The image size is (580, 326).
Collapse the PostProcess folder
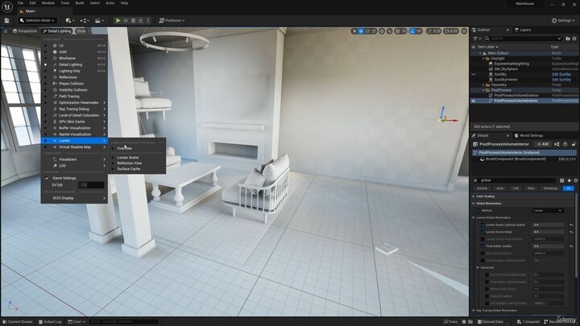[483, 90]
